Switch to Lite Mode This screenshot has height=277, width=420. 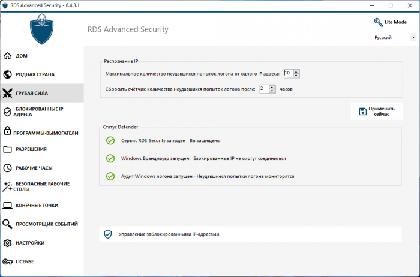tap(390, 22)
